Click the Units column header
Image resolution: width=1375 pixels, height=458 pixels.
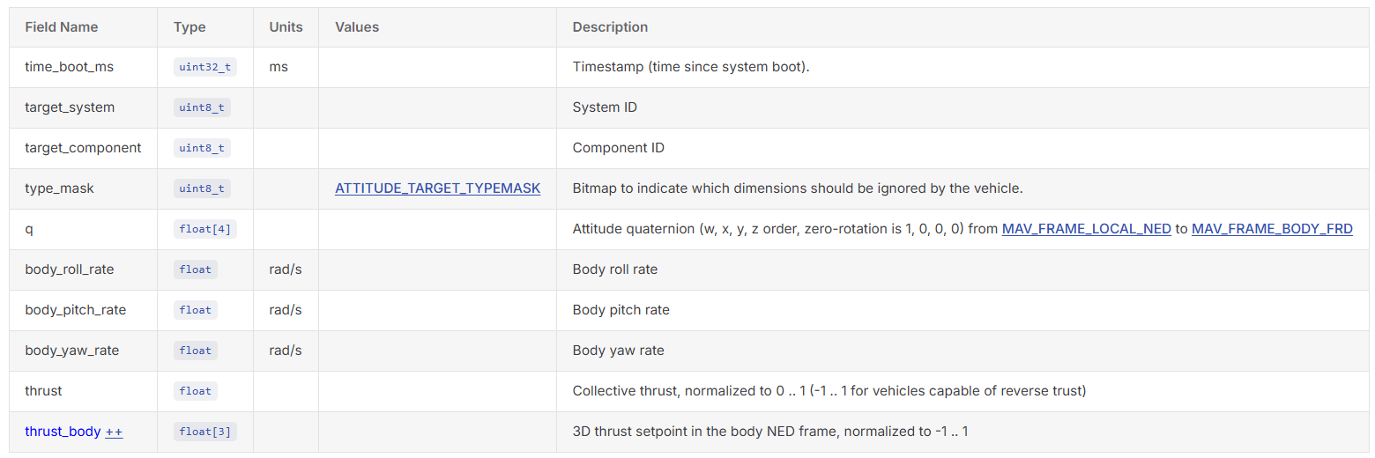click(286, 27)
